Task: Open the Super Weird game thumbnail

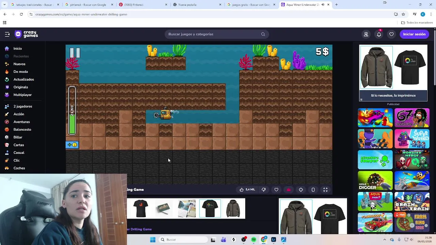Action: [x=412, y=138]
